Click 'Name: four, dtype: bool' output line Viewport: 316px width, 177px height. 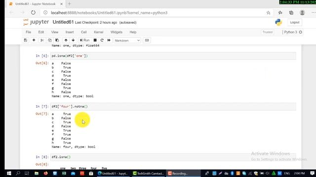74,147
